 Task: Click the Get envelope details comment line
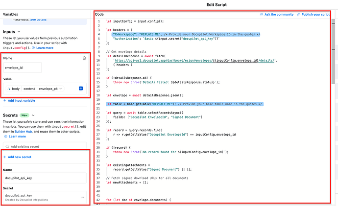pyautogui.click(x=126, y=52)
